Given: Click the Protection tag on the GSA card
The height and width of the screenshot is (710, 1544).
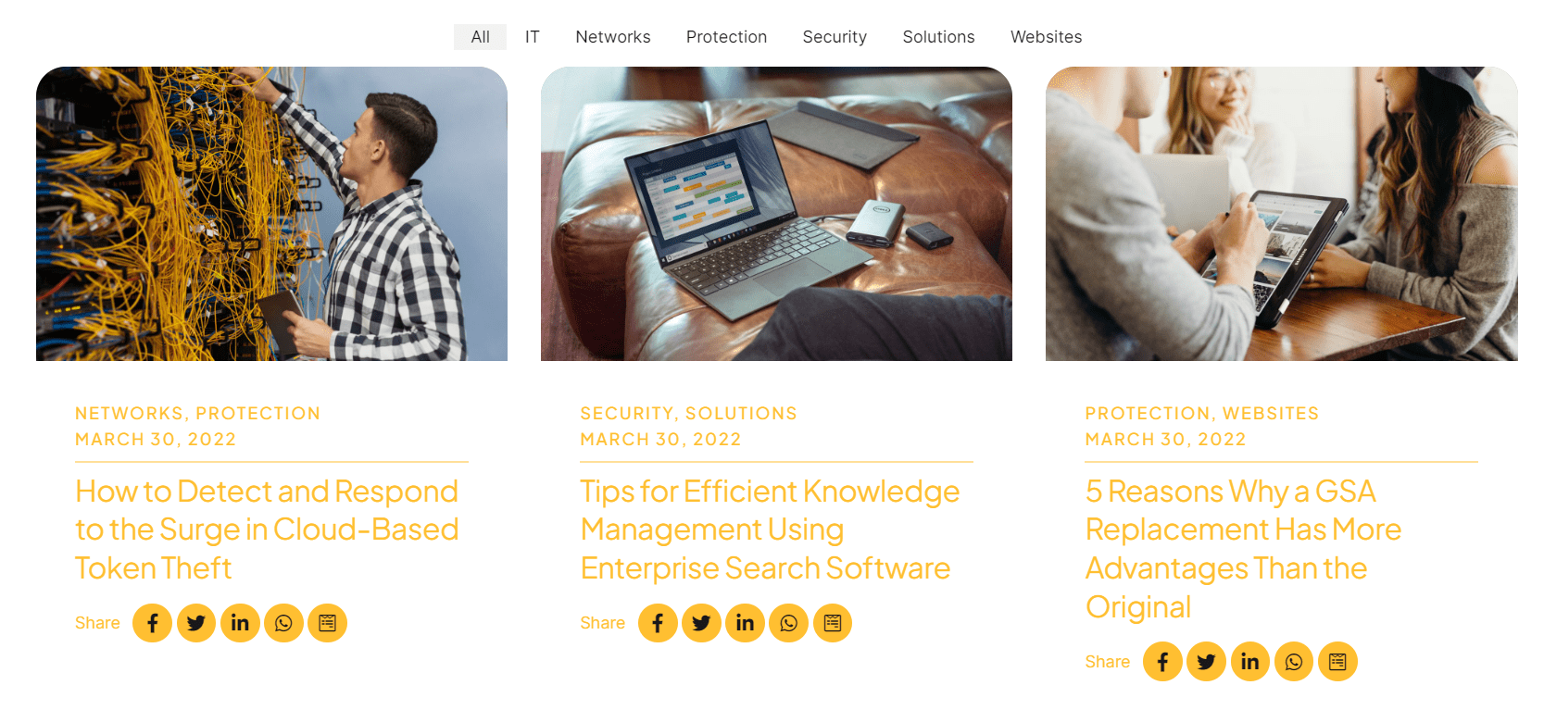Looking at the screenshot, I should (x=1148, y=414).
